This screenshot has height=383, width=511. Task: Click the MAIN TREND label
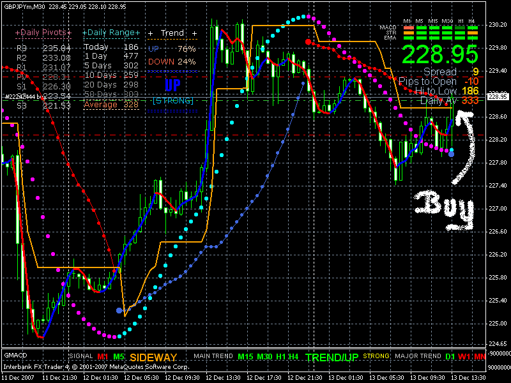[x=213, y=356]
